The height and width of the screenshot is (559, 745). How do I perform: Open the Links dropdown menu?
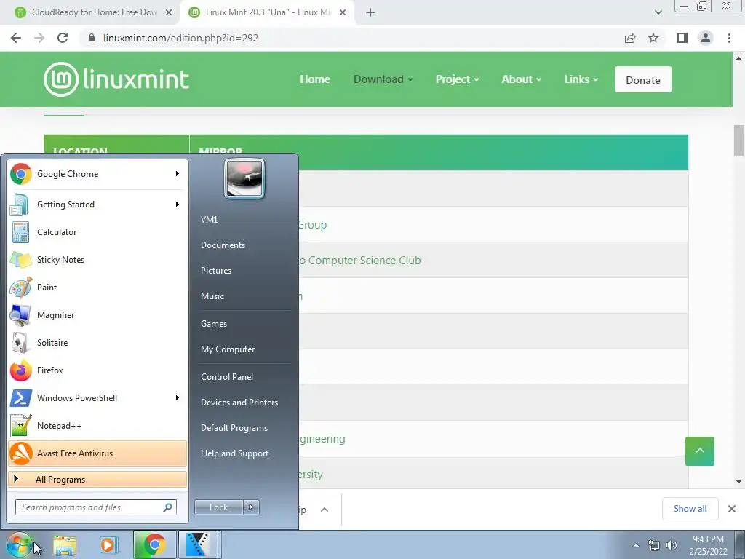click(581, 79)
